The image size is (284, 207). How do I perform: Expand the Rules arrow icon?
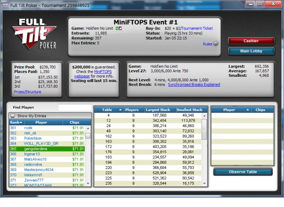pyautogui.click(x=216, y=44)
